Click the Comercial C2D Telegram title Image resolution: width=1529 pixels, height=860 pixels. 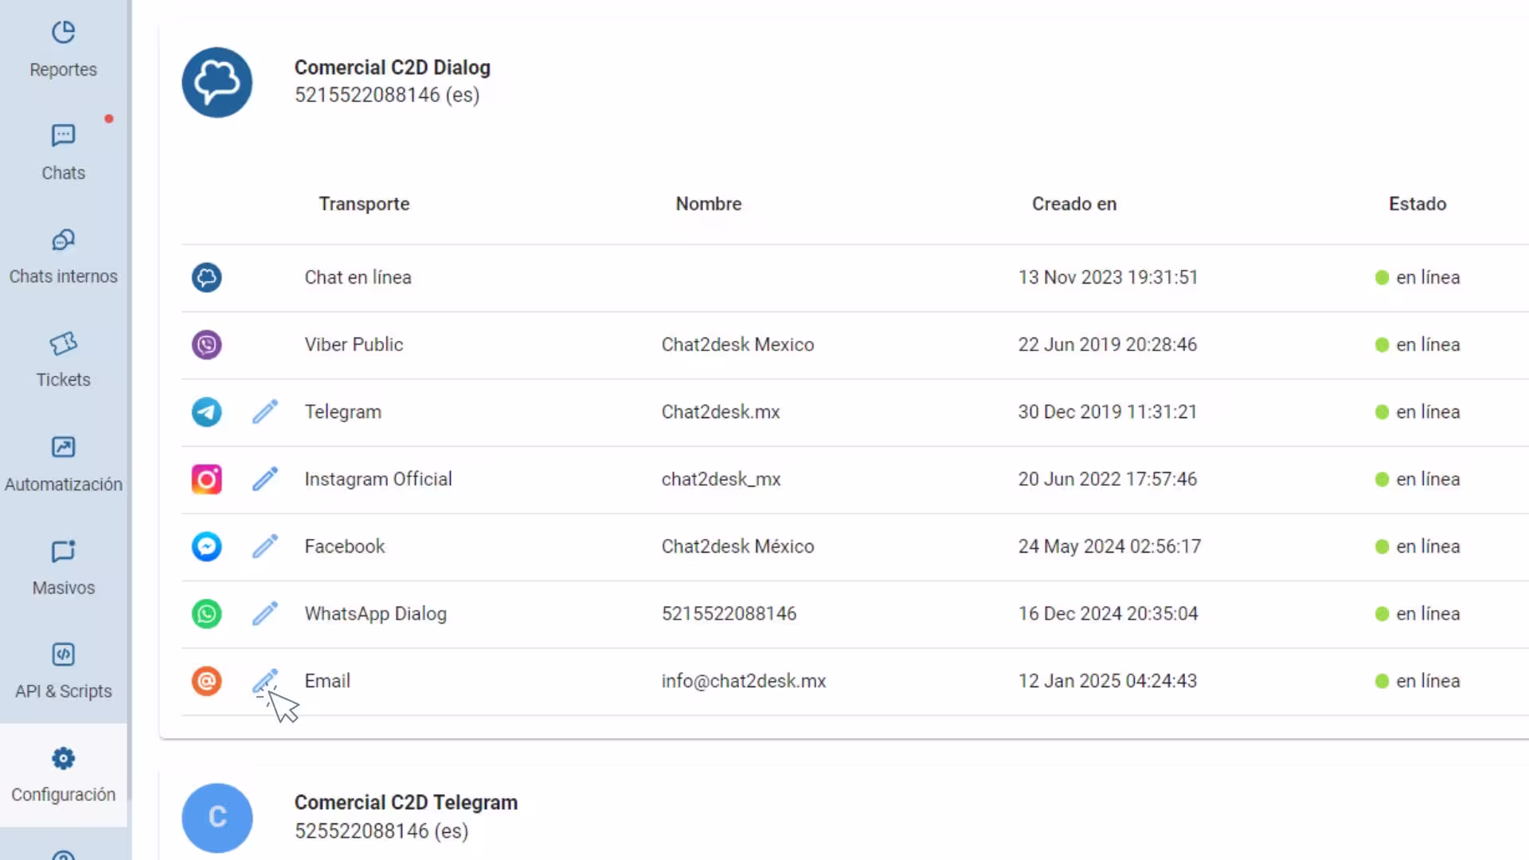tap(406, 803)
